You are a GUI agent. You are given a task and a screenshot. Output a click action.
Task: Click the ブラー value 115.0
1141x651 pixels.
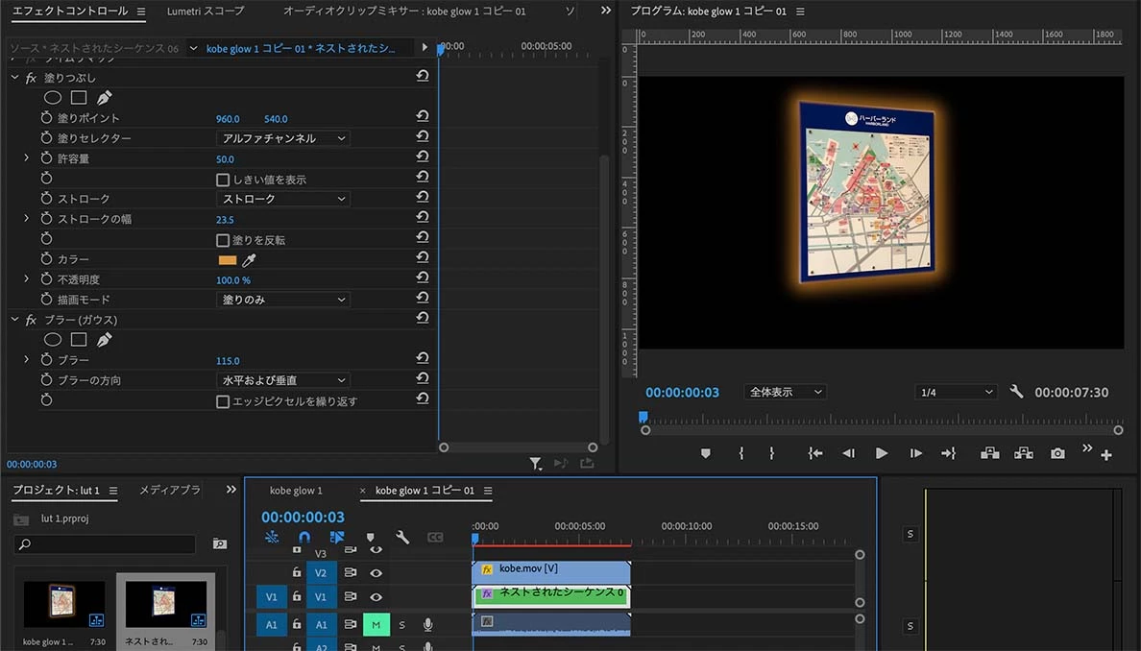(x=228, y=361)
